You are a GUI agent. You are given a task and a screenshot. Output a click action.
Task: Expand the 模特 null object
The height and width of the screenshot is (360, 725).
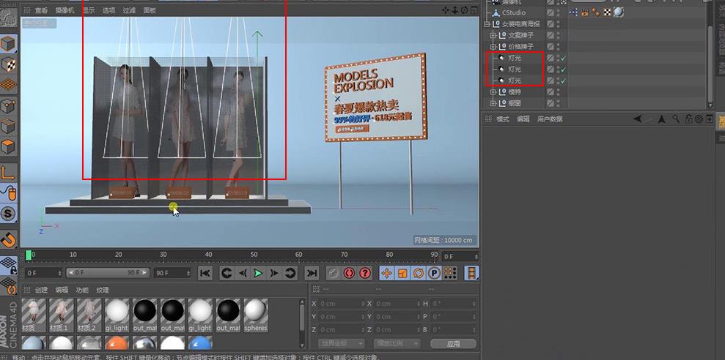tap(493, 92)
